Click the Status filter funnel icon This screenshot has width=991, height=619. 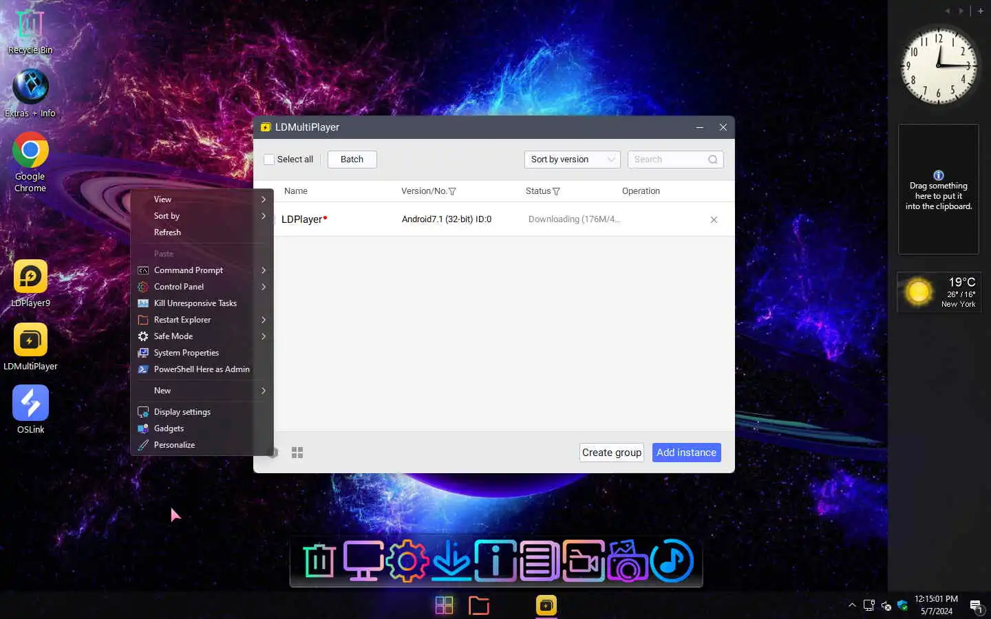(556, 191)
